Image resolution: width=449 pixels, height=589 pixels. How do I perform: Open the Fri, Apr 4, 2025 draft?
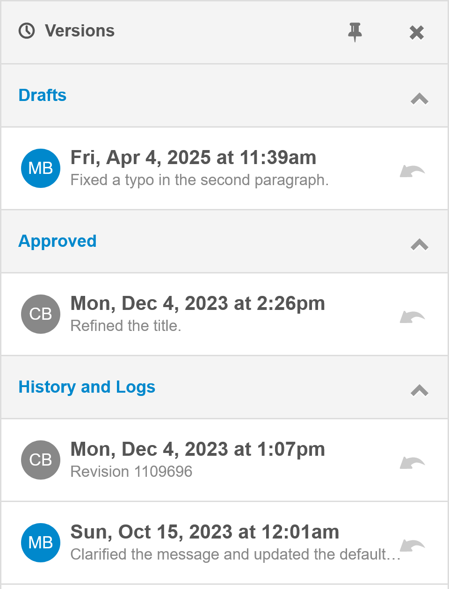pos(193,158)
